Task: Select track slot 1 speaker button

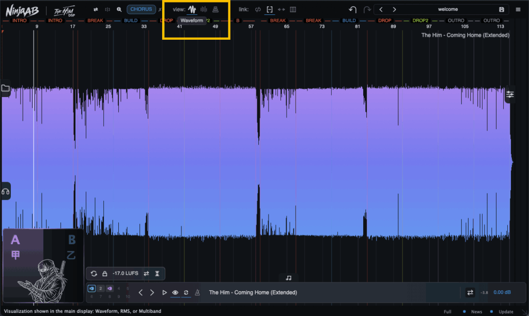Action: click(91, 288)
